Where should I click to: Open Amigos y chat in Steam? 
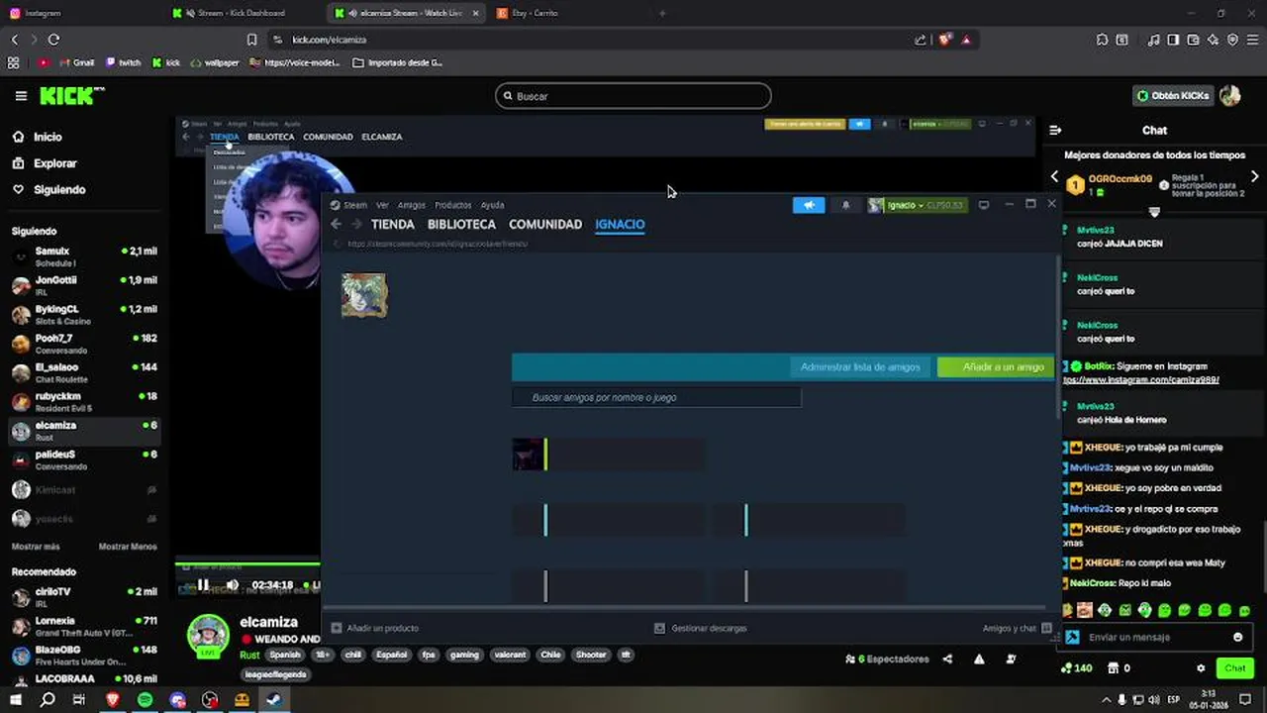(x=1017, y=628)
